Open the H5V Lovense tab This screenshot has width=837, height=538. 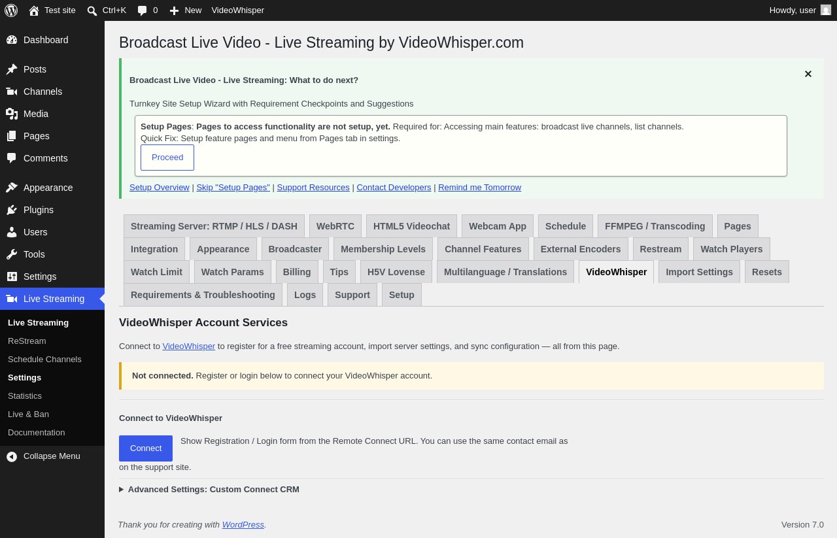tap(396, 272)
